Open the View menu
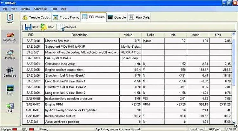 point(14,9)
